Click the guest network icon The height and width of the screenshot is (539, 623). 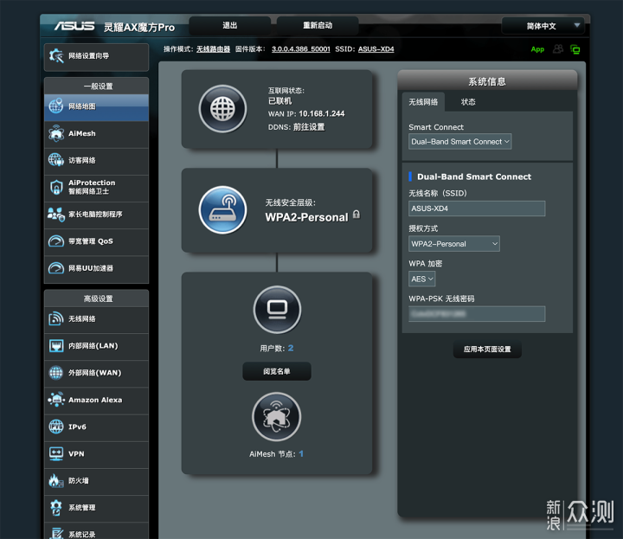click(56, 160)
